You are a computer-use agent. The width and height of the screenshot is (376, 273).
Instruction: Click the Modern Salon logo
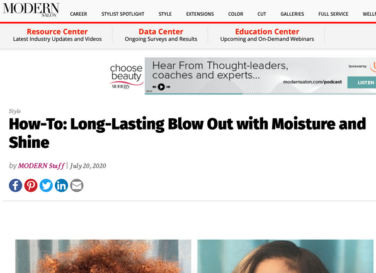31,10
